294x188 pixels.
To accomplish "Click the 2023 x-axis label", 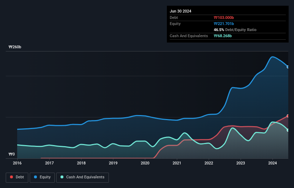I will [x=241, y=163].
